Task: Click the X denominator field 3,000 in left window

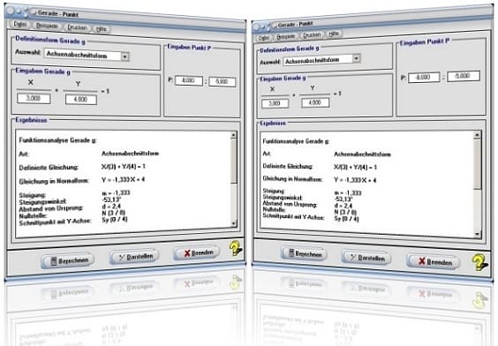Action: point(34,98)
